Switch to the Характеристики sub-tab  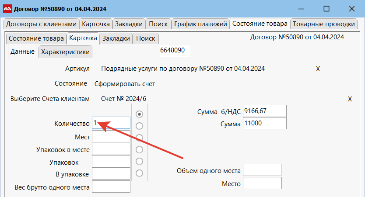pyautogui.click(x=65, y=52)
